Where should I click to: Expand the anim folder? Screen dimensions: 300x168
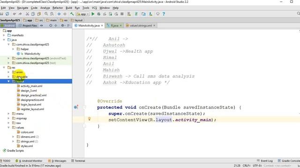(8, 72)
